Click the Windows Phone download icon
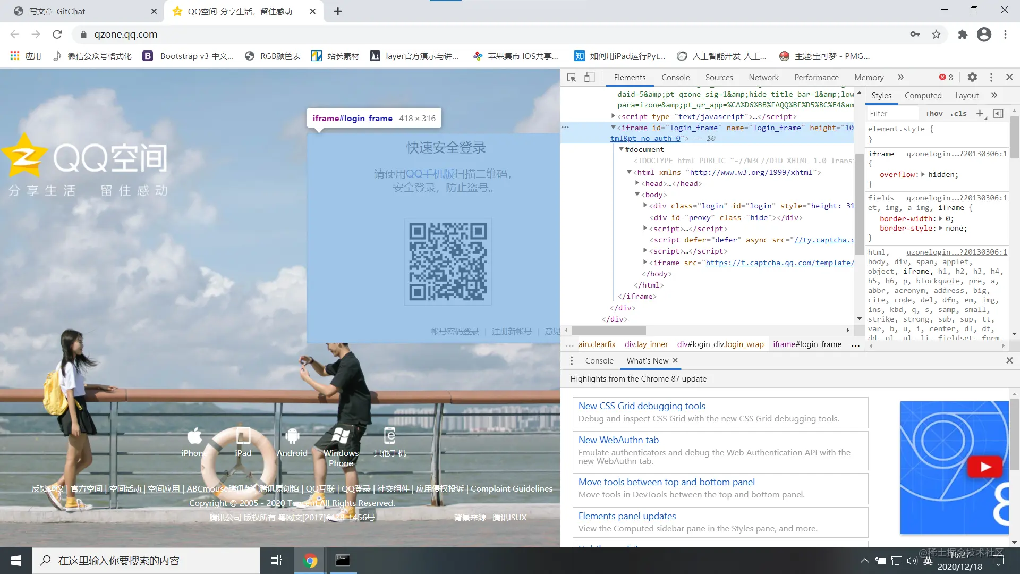The image size is (1020, 574). [x=341, y=435]
